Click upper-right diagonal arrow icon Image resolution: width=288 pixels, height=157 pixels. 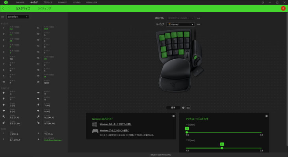coord(38,117)
